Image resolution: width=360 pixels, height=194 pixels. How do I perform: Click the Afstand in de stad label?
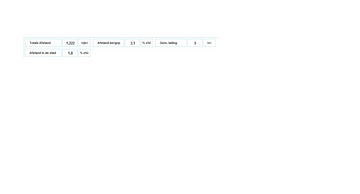(43, 53)
